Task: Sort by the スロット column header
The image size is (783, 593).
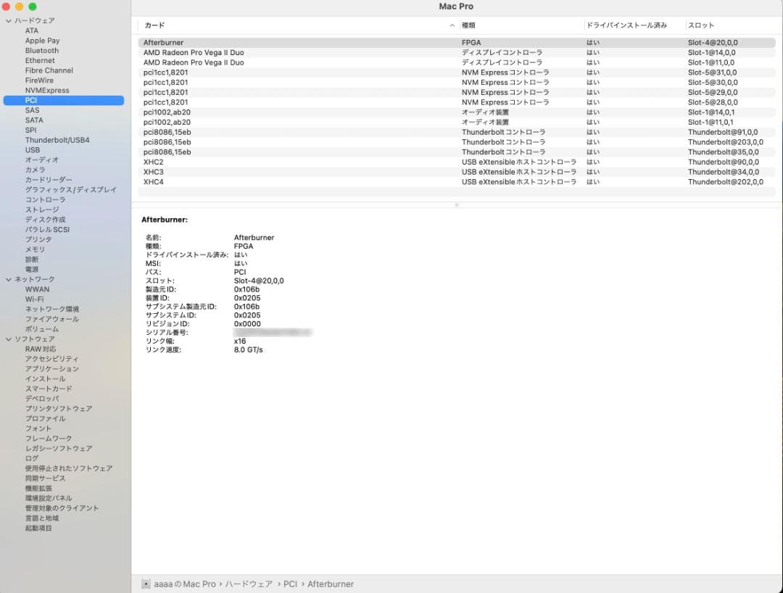Action: tap(700, 25)
